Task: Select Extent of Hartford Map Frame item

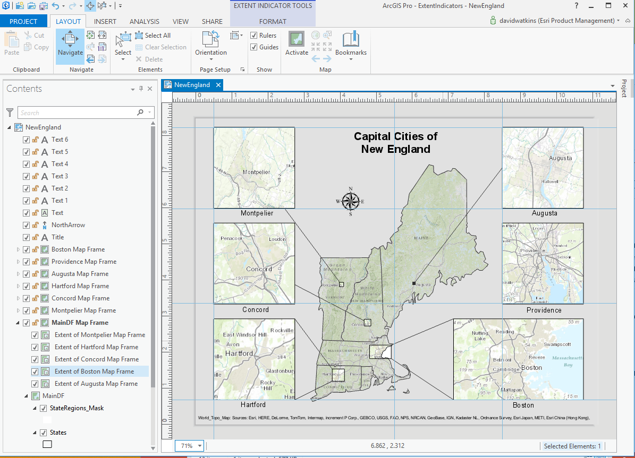Action: coord(96,347)
